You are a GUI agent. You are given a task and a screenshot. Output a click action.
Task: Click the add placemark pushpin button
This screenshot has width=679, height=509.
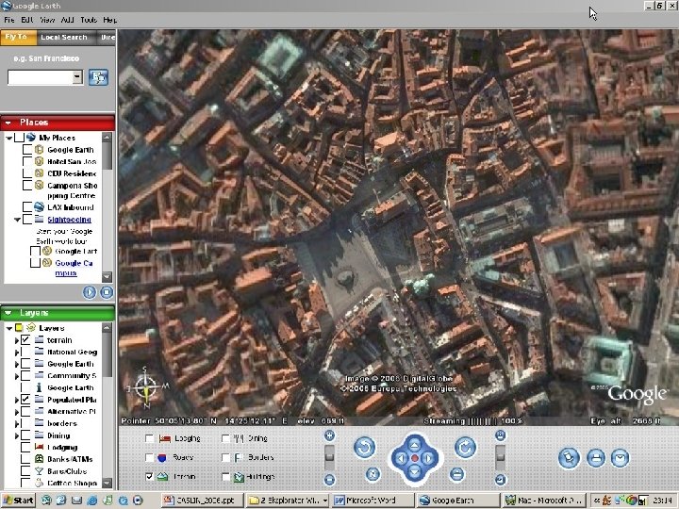(x=568, y=457)
